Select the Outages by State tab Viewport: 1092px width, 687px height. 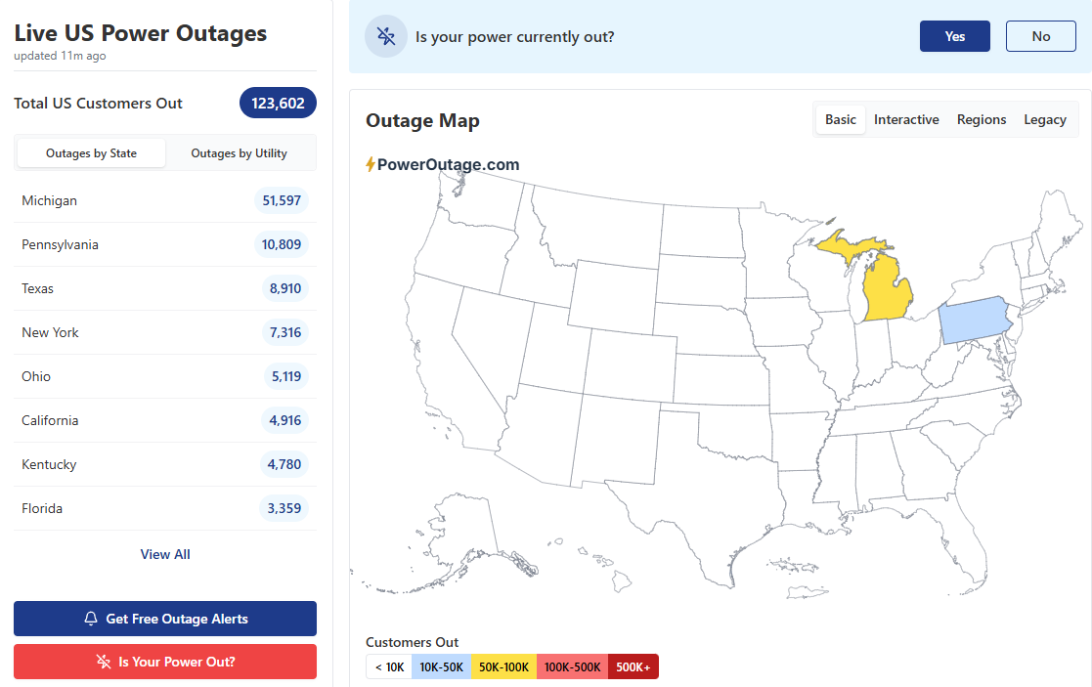pyautogui.click(x=91, y=153)
